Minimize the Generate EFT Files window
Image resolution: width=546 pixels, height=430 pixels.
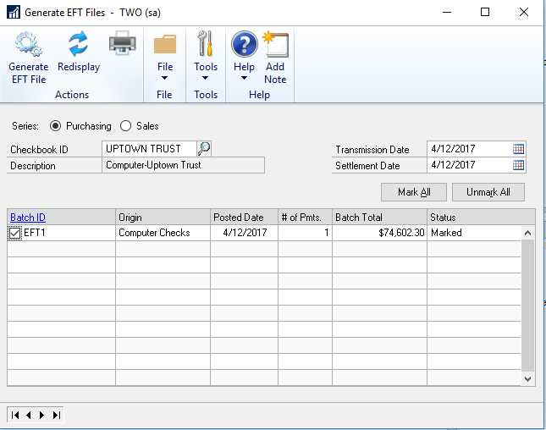(x=447, y=12)
